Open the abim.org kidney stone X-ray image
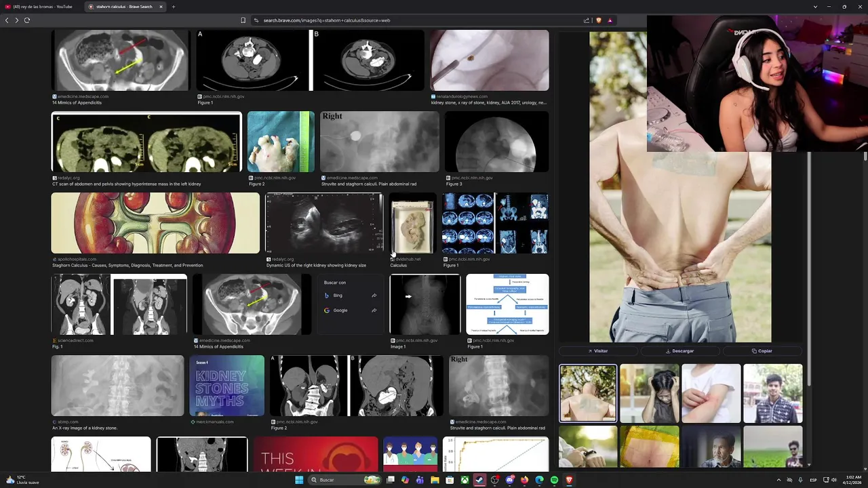 click(x=117, y=386)
